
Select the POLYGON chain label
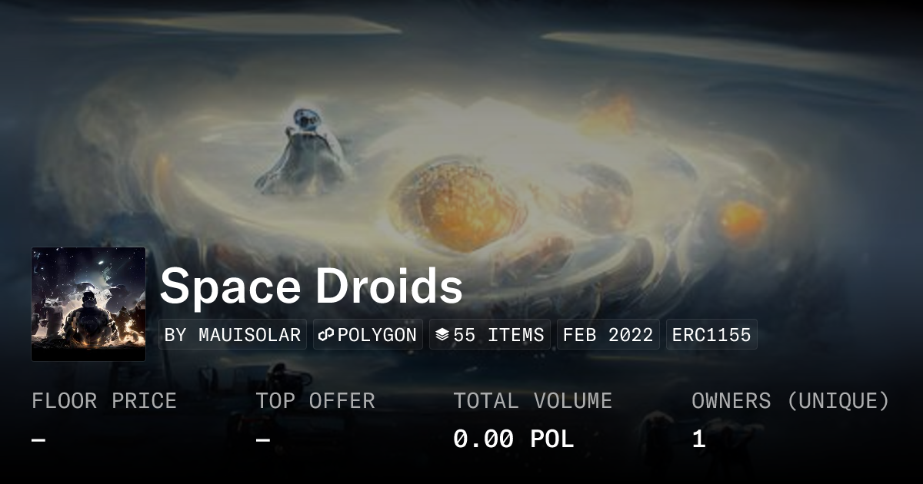point(377,335)
